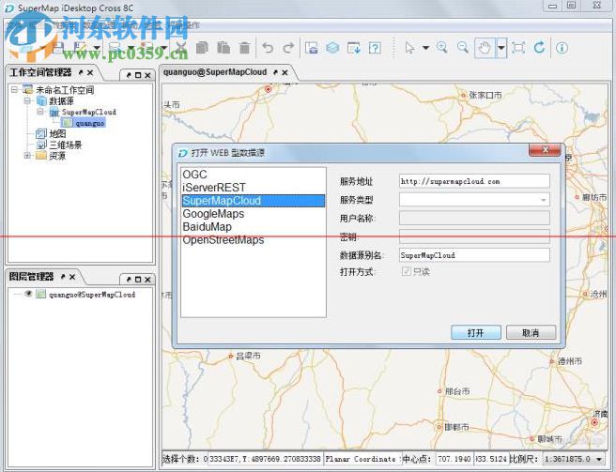Click the stacked layers icon in the toolbar
Screen dimensions: 616x472
pyautogui.click(x=332, y=48)
